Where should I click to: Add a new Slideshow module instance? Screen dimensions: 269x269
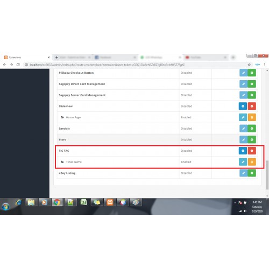click(243, 106)
